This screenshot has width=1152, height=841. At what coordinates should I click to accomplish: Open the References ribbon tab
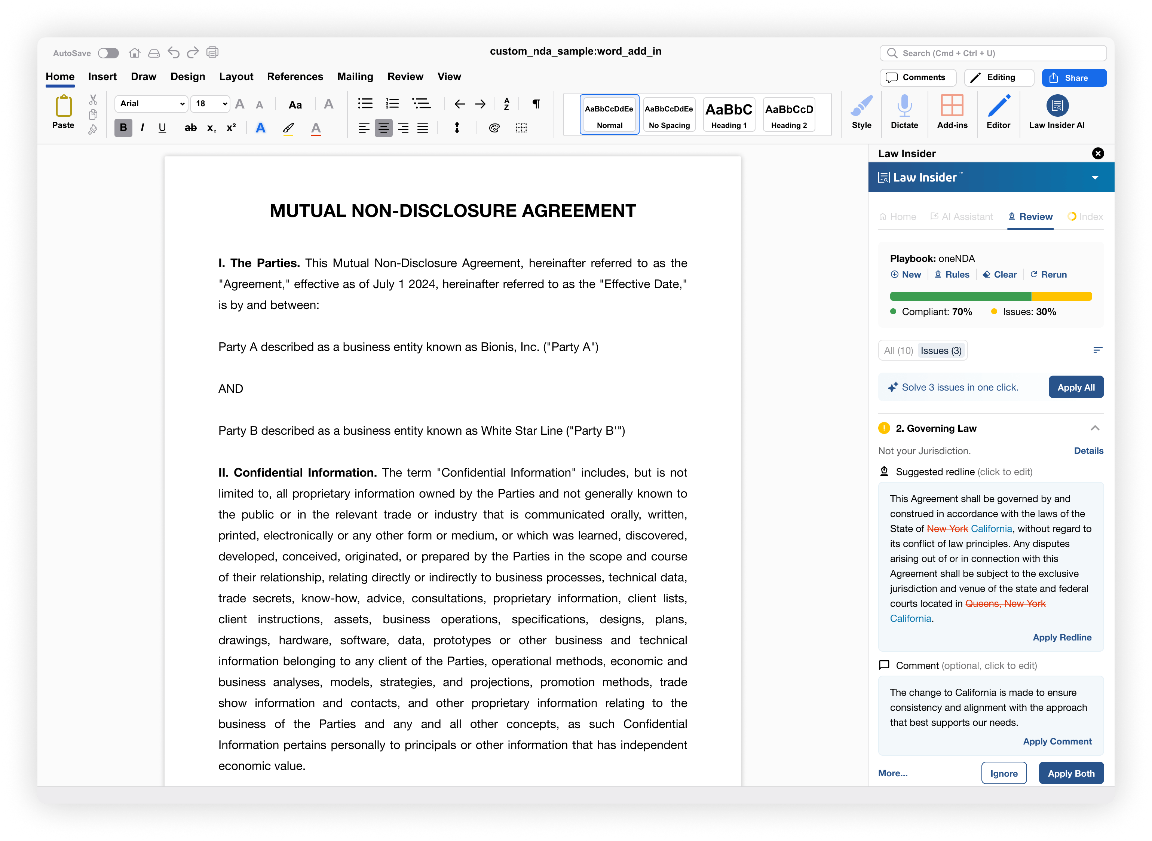pyautogui.click(x=295, y=76)
